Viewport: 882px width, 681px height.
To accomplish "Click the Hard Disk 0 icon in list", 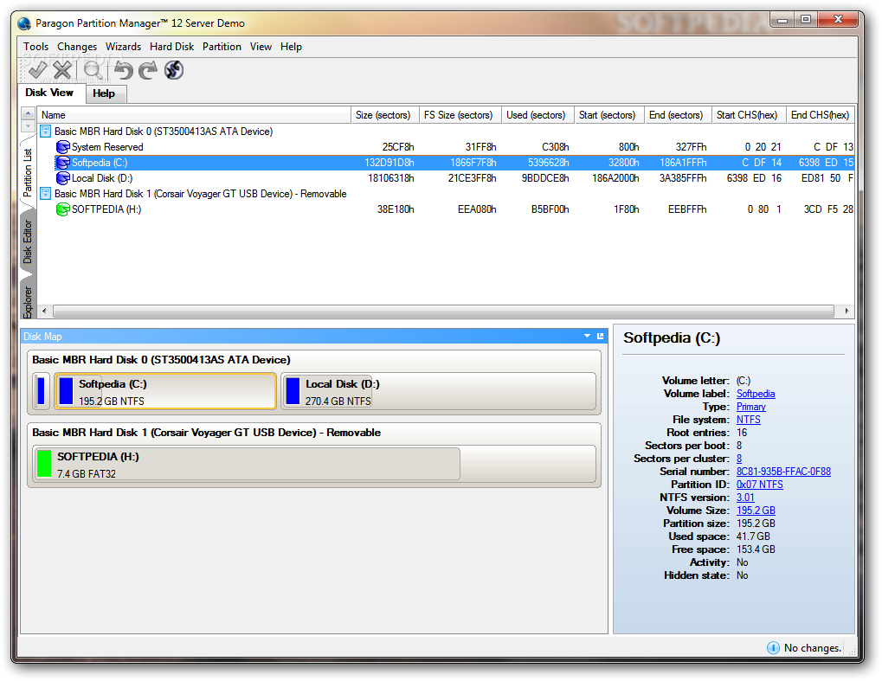I will click(x=46, y=131).
